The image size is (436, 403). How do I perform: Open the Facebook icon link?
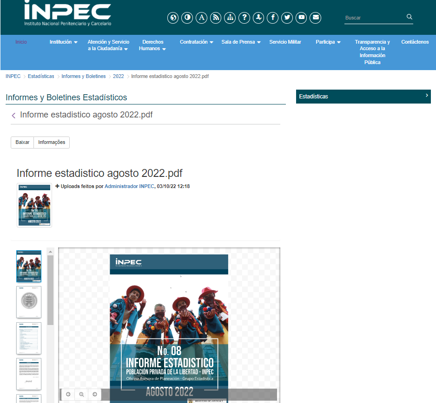pyautogui.click(x=273, y=18)
